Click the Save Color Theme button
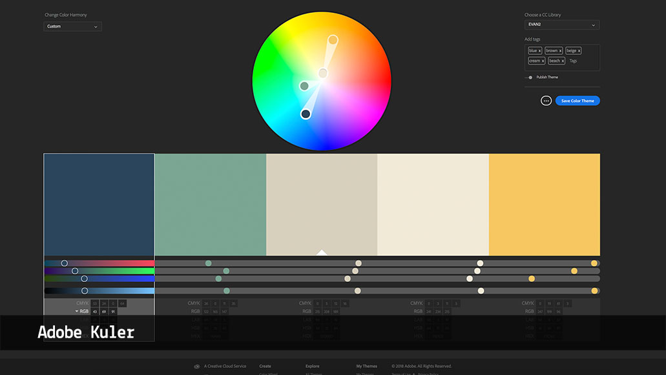The width and height of the screenshot is (666, 375). [578, 101]
